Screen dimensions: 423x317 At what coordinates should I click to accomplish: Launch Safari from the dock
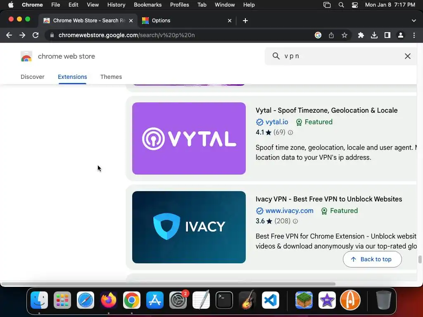pos(86,300)
